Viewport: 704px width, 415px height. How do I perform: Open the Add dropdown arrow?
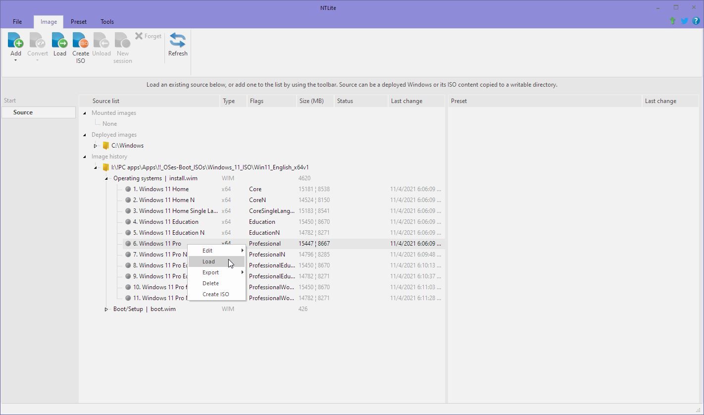[15, 60]
